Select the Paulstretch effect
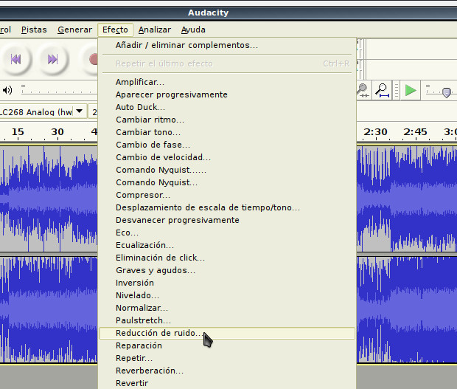This screenshot has width=457, height=389. click(227, 320)
